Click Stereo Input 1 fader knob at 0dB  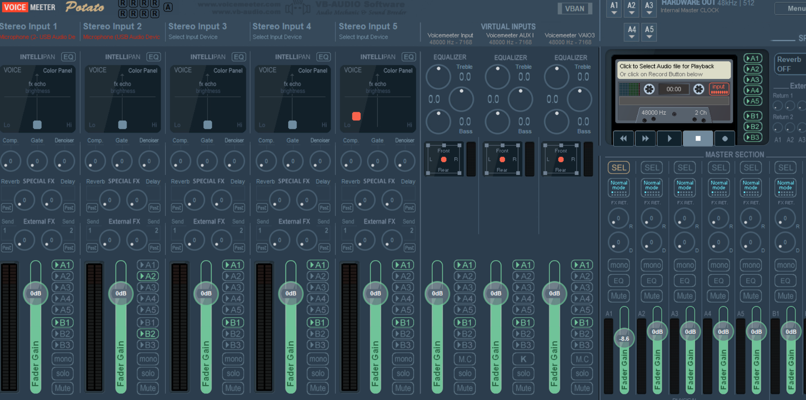[x=36, y=293]
